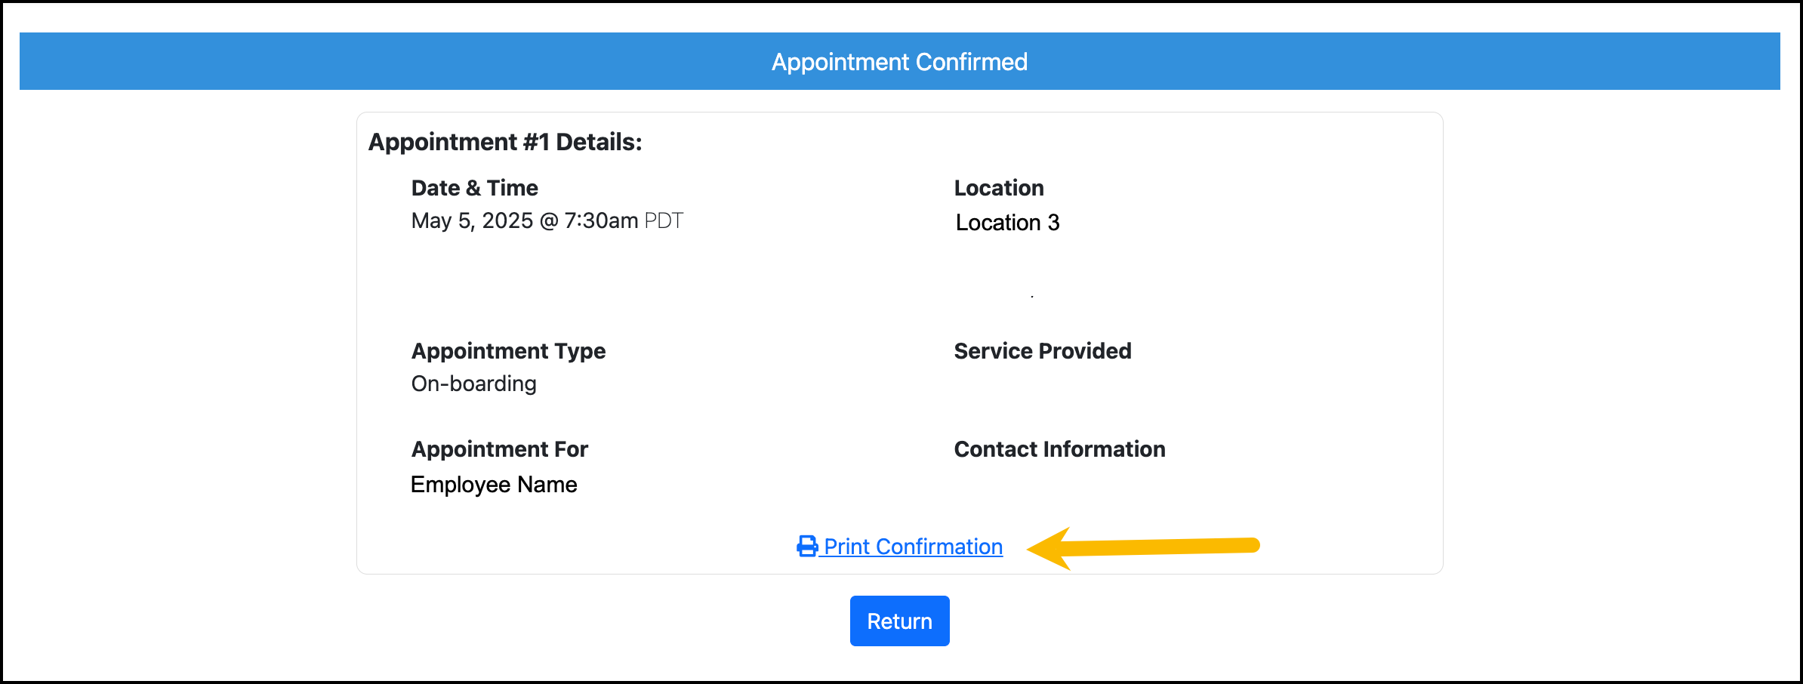Image resolution: width=1803 pixels, height=684 pixels.
Task: Click the Appointment Confirmed header bar
Action: tap(900, 61)
